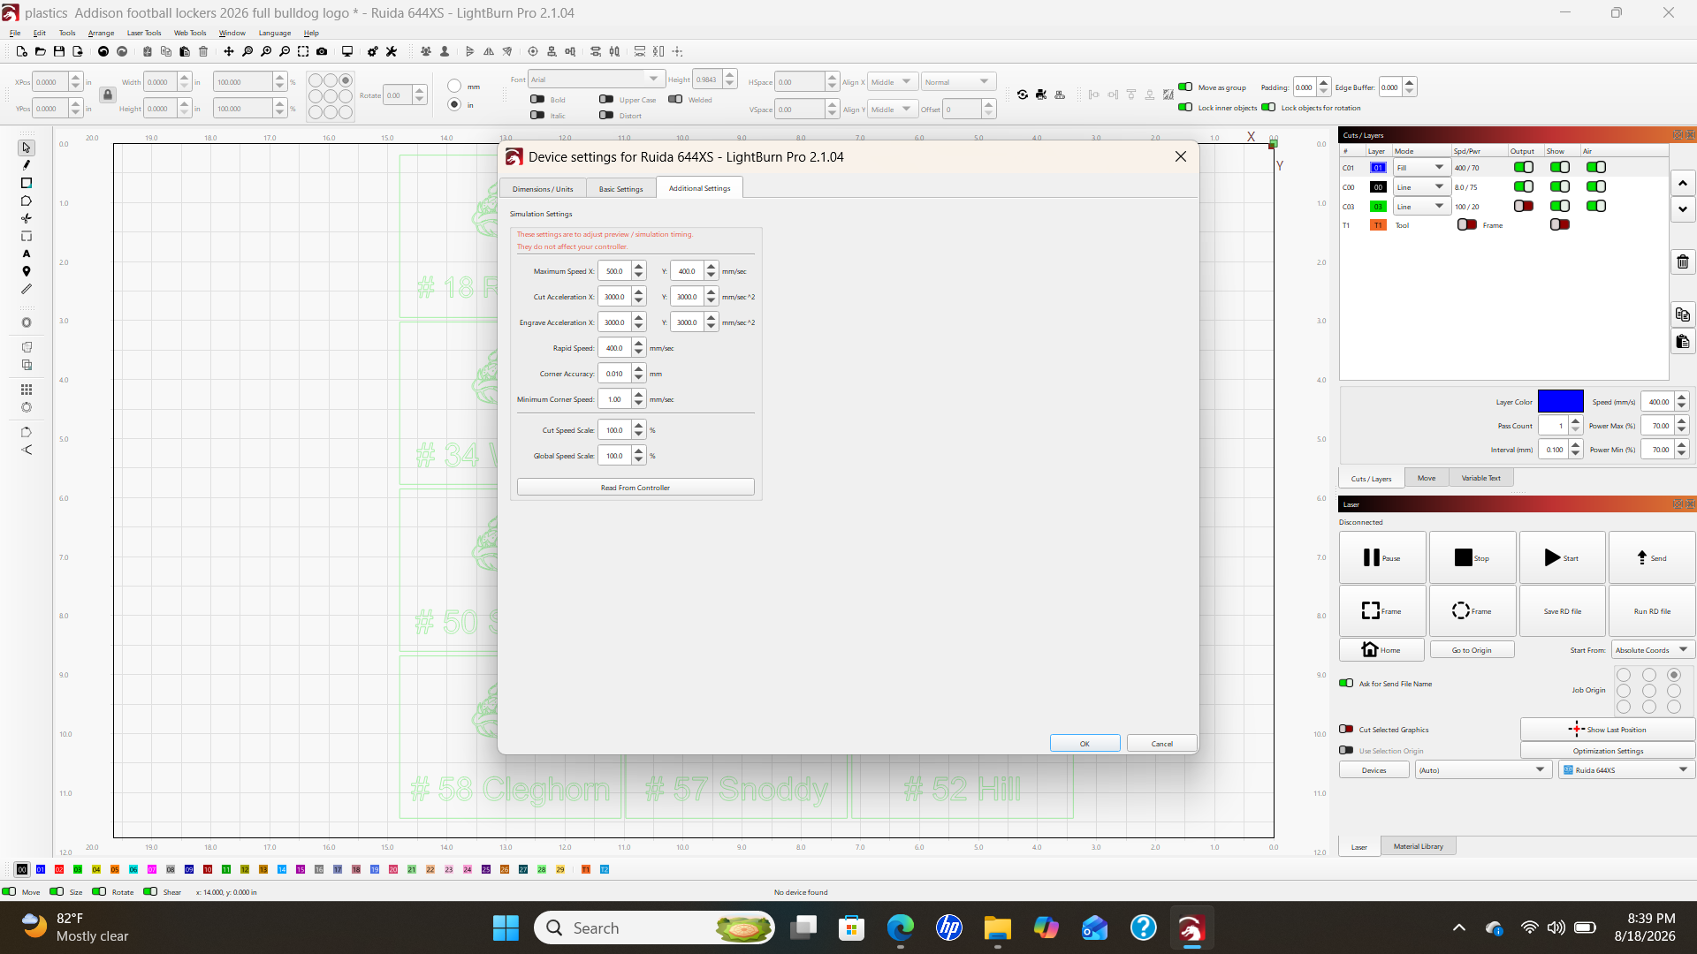Open Align X Middle dropdown
Viewport: 1697px width, 954px height.
point(893,82)
